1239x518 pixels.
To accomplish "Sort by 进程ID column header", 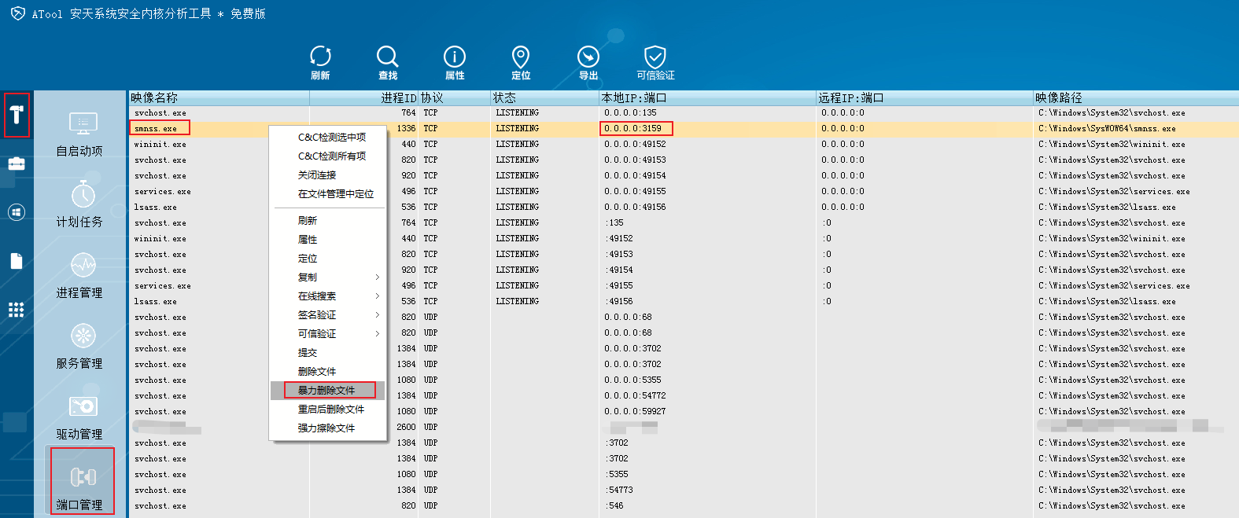I will [364, 98].
